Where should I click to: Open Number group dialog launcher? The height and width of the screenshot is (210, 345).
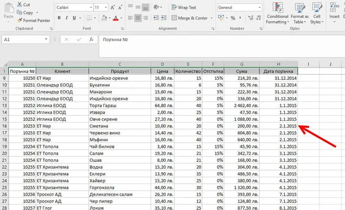pyautogui.click(x=261, y=28)
